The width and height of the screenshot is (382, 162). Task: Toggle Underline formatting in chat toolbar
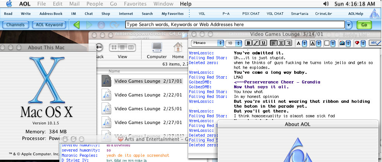pyautogui.click(x=263, y=43)
